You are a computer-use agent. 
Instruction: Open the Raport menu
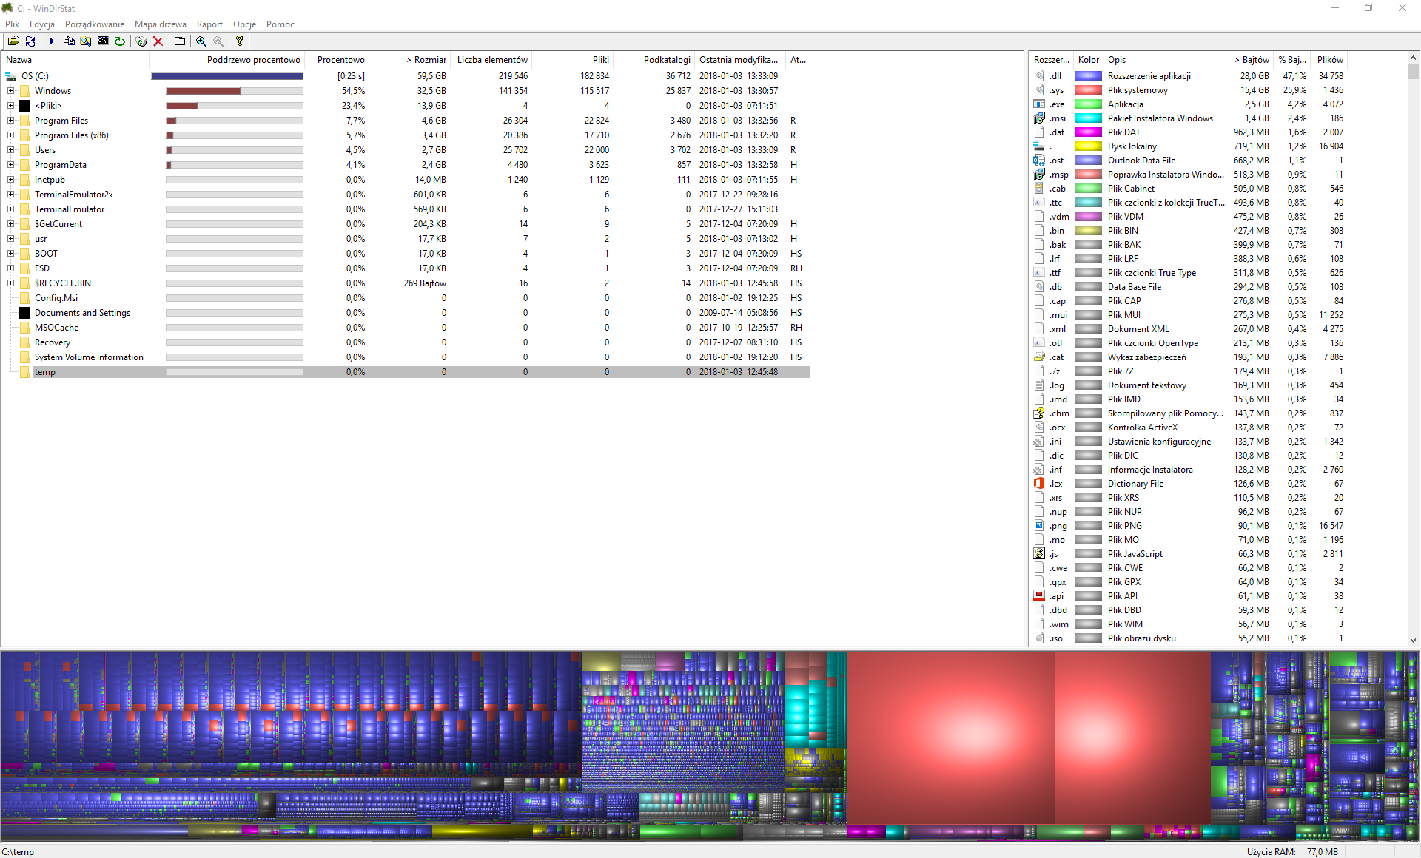[x=209, y=24]
